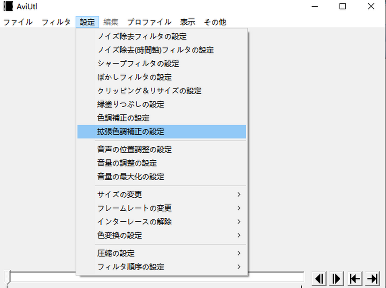Image resolution: width=386 pixels, height=288 pixels.
Task: Click the AviUtl film icon in title bar
Action: pos(8,6)
